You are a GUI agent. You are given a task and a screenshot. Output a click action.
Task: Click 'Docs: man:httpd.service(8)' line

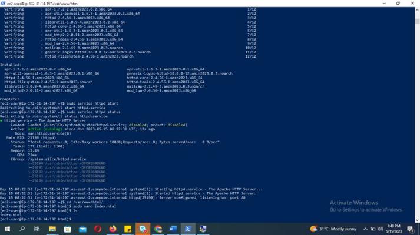tap(43, 133)
